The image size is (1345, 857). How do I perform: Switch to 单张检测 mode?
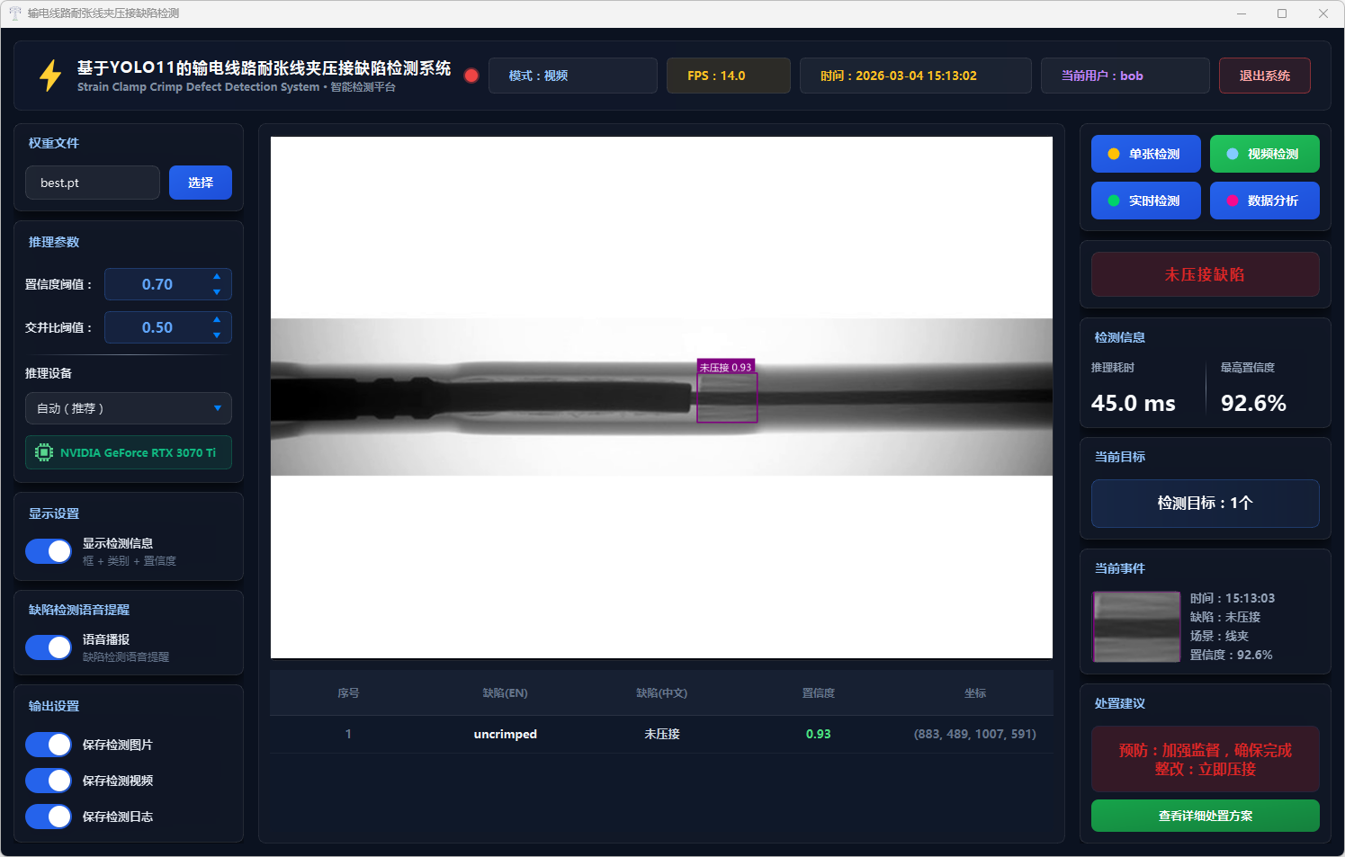(1145, 154)
